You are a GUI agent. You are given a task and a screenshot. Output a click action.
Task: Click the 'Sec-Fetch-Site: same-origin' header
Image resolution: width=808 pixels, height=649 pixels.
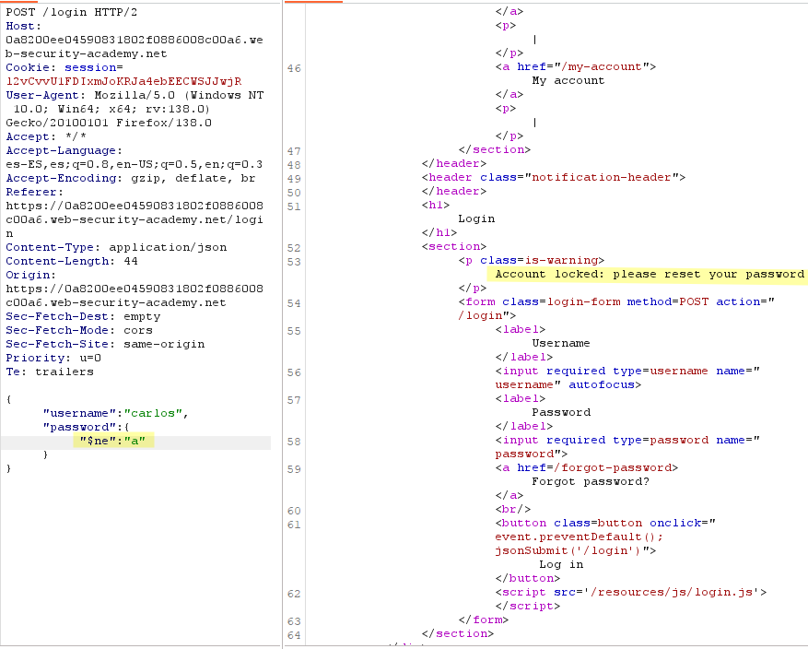105,345
